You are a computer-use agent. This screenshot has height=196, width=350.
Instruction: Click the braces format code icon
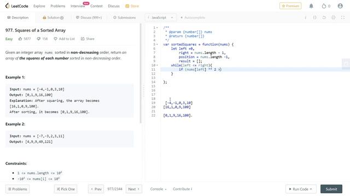(315, 17)
